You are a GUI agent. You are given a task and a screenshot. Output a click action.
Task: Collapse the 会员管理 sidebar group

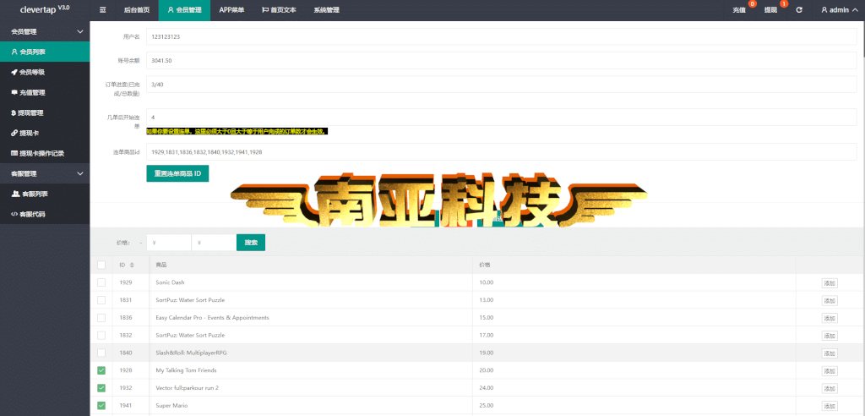tap(45, 31)
